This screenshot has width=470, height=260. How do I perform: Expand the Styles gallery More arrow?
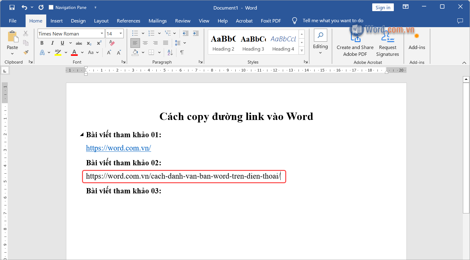click(x=302, y=51)
